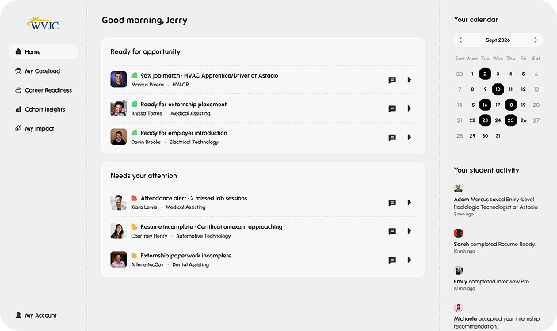Click 'Ready for employer introduction' text
This screenshot has width=557, height=331.
tap(184, 133)
